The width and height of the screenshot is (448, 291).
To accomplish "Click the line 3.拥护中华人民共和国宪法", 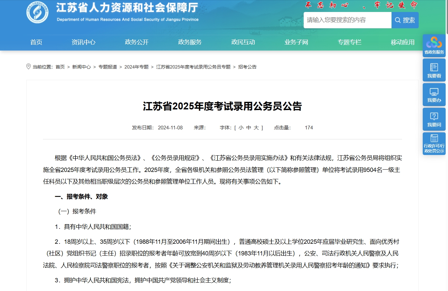I will coord(143,280).
